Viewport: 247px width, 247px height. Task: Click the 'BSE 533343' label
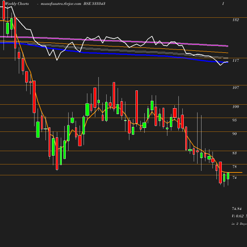point(94,3)
